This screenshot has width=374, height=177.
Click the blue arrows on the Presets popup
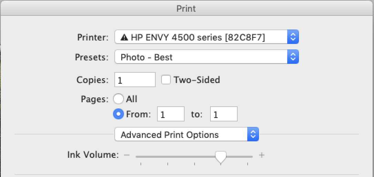[293, 57]
